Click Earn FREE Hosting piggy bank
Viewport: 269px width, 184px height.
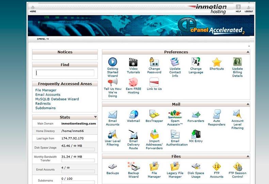pos(133,82)
